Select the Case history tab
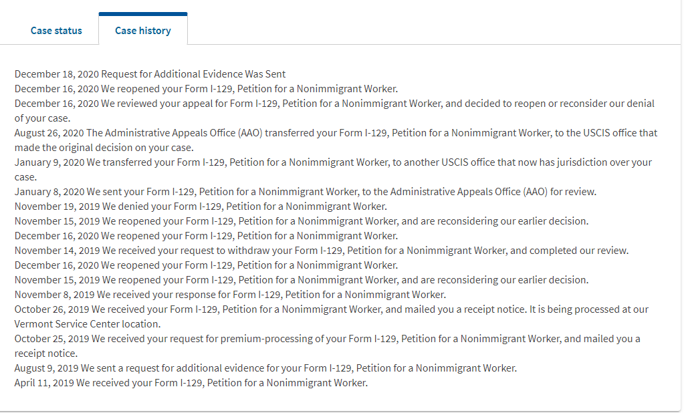684x413 pixels. (x=143, y=31)
